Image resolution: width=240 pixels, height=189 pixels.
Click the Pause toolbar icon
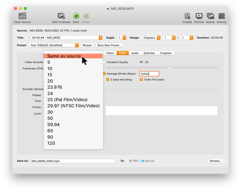coord(86,16)
